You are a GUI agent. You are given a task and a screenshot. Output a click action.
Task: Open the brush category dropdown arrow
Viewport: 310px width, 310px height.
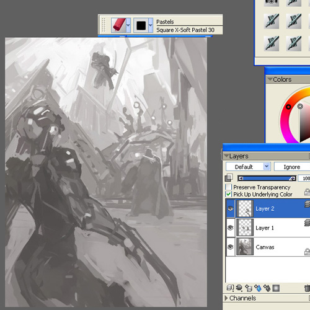(128, 25)
